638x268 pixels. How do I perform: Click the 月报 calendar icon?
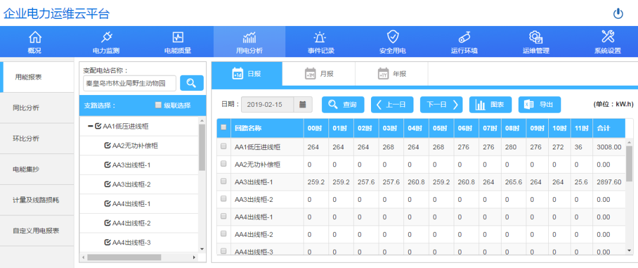coord(310,74)
